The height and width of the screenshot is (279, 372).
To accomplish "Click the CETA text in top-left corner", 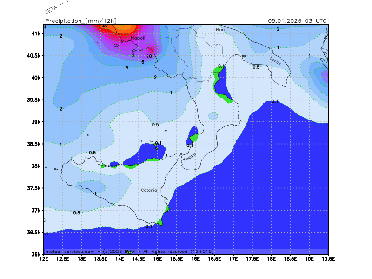I will click(50, 9).
